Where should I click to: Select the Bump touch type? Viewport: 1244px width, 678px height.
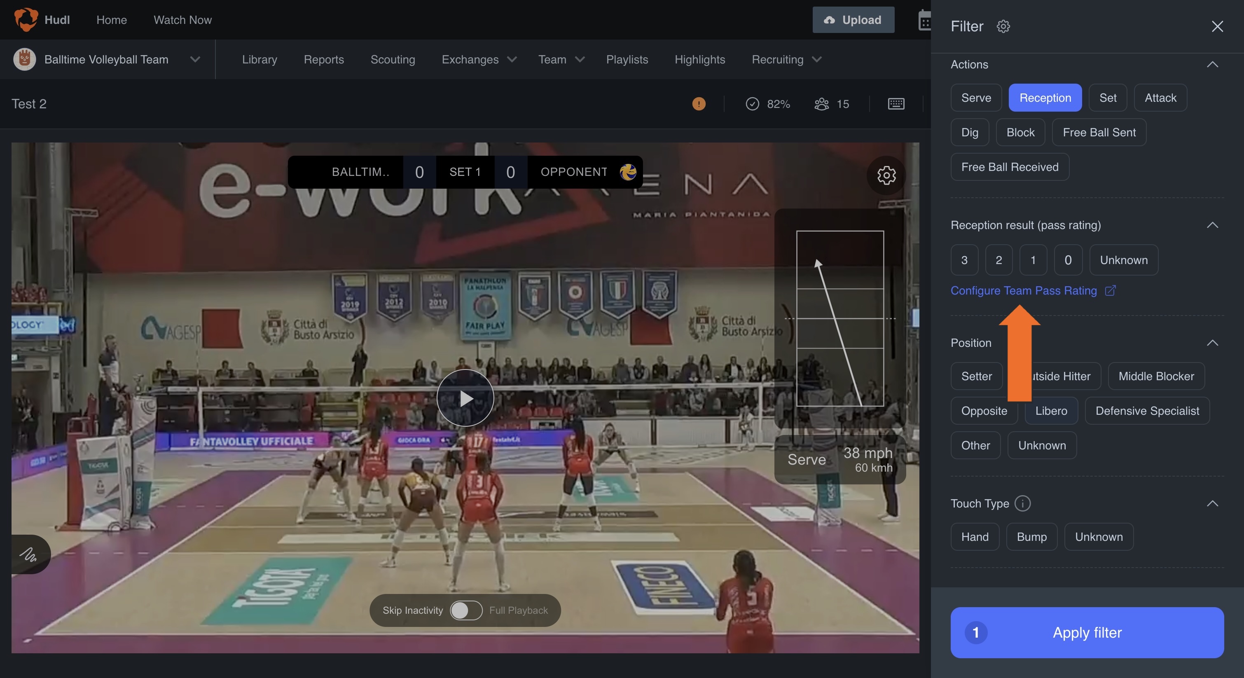coord(1031,536)
